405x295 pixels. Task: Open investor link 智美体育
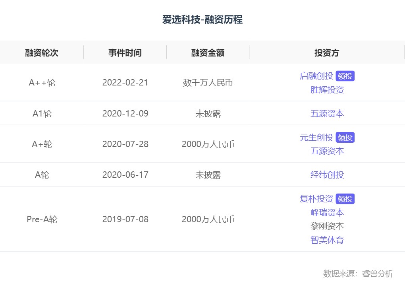(x=327, y=240)
